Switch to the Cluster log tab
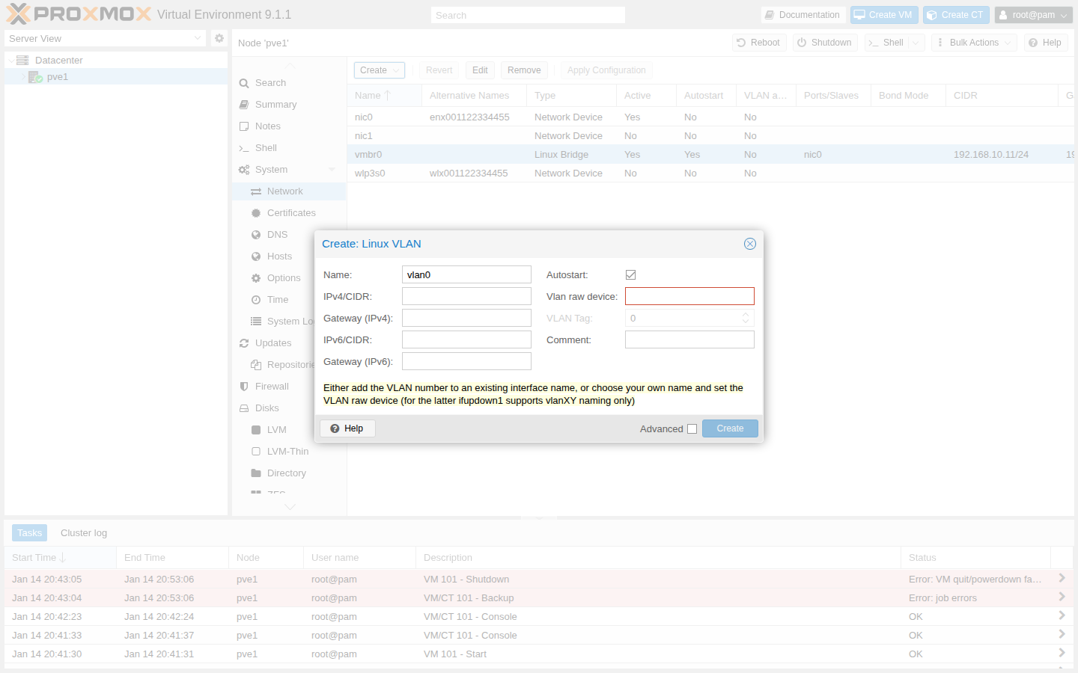The width and height of the screenshot is (1078, 673). [84, 533]
